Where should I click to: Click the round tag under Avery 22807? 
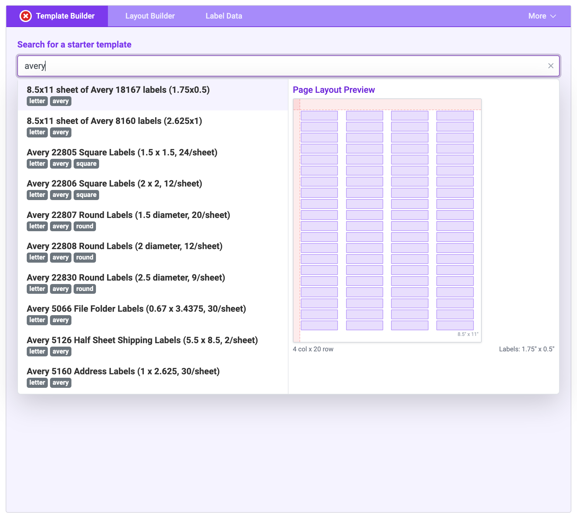tap(85, 226)
